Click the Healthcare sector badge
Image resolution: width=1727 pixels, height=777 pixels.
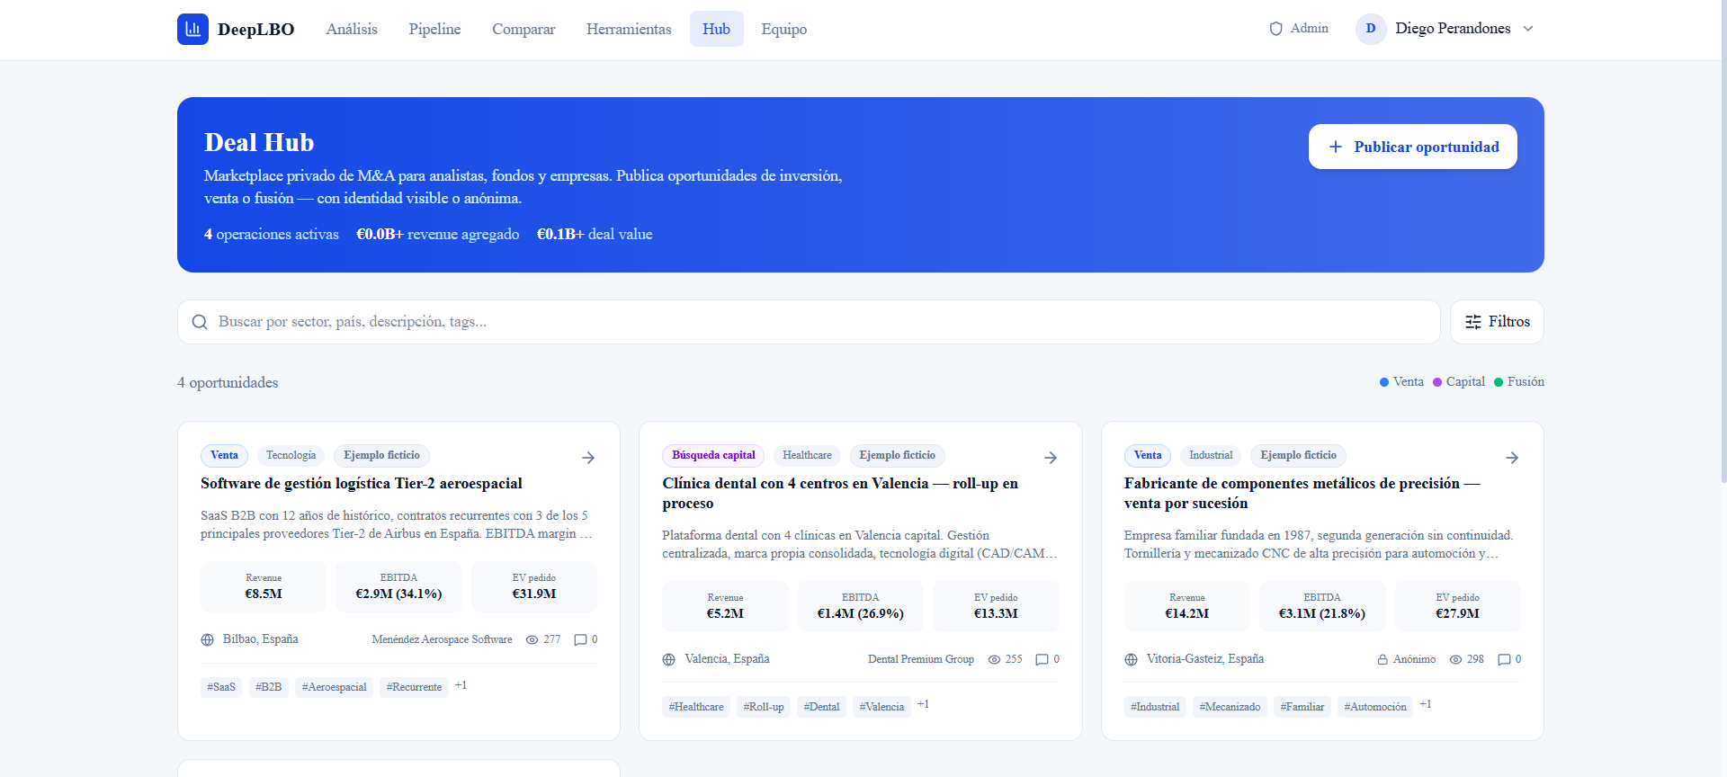click(x=807, y=455)
